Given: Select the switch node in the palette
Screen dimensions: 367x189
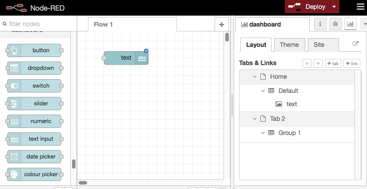Looking at the screenshot, I should pyautogui.click(x=34, y=86).
